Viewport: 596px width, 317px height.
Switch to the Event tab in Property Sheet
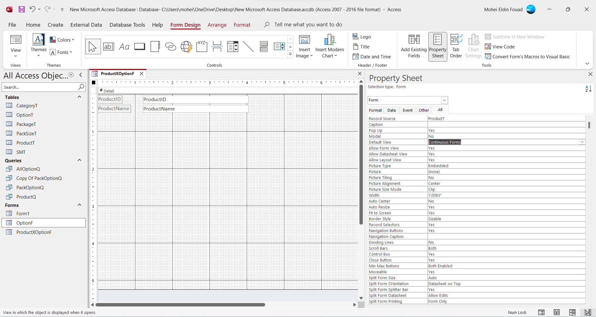(408, 110)
